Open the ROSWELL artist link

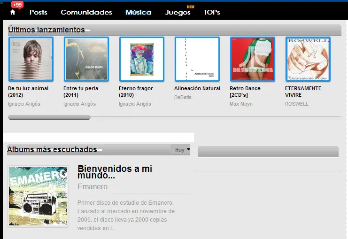click(x=297, y=104)
